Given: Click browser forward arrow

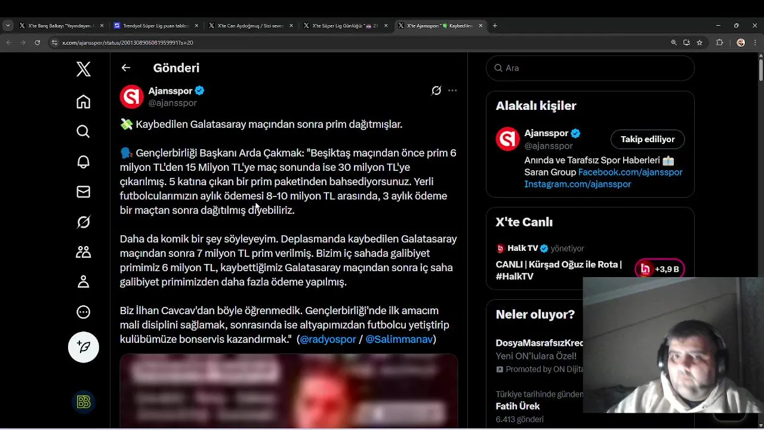Looking at the screenshot, I should coord(23,42).
